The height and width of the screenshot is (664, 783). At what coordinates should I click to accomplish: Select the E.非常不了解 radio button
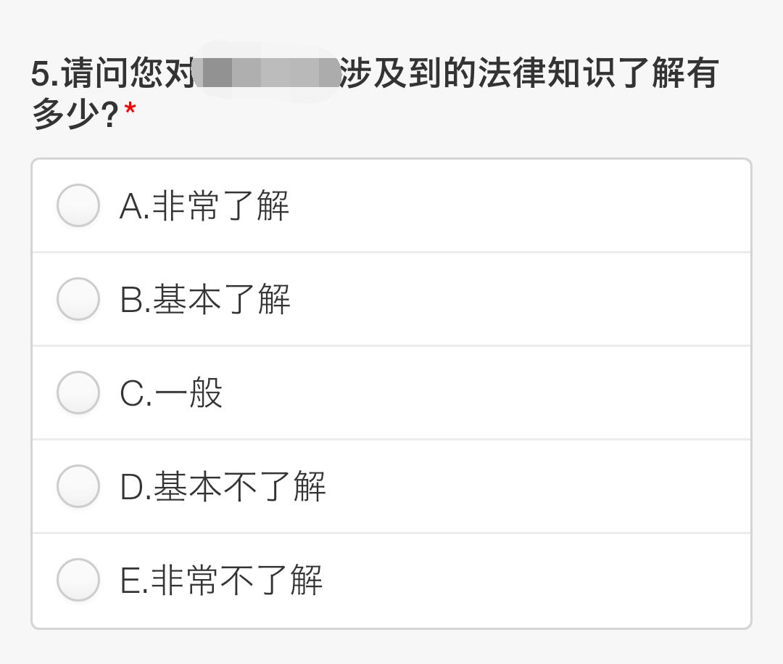78,580
